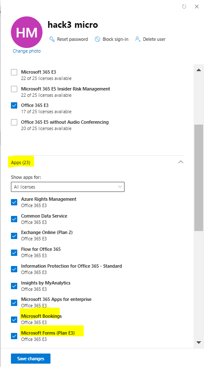204x367 pixels.
Task: Uncheck Information Protection for Office 365 - Standard
Action: coord(14,269)
